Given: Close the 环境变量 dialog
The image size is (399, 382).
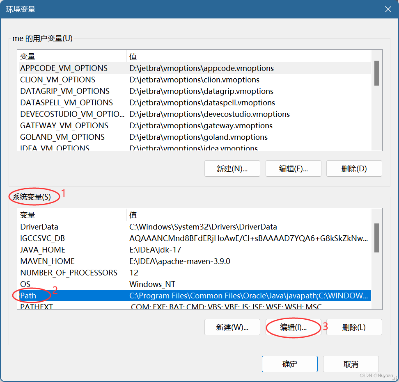Looking at the screenshot, I should pyautogui.click(x=388, y=9).
